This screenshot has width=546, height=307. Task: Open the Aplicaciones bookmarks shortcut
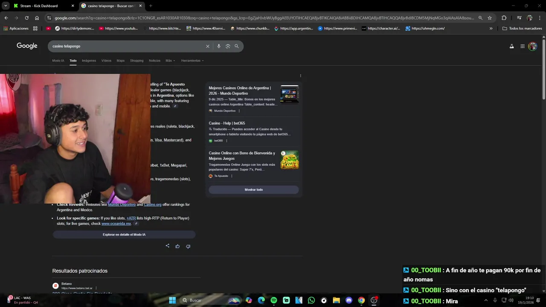point(16,29)
